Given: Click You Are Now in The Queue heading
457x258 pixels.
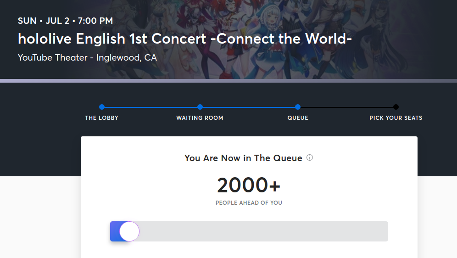Looking at the screenshot, I should pyautogui.click(x=243, y=158).
